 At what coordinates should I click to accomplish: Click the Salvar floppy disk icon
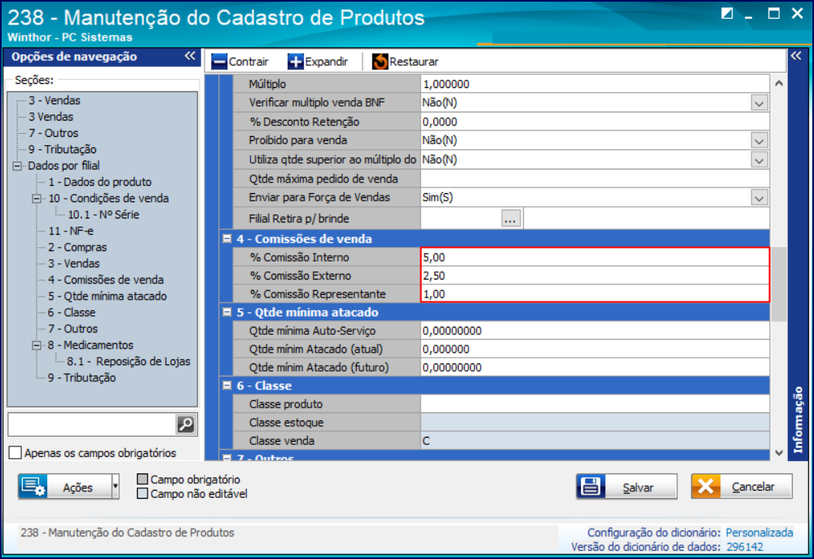[x=591, y=486]
